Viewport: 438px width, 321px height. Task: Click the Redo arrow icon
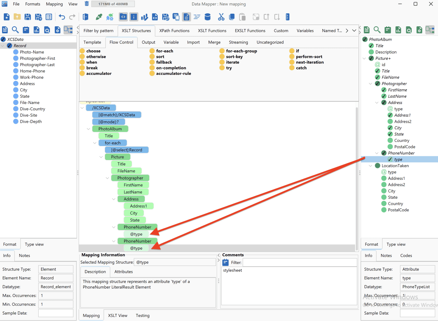click(72, 17)
